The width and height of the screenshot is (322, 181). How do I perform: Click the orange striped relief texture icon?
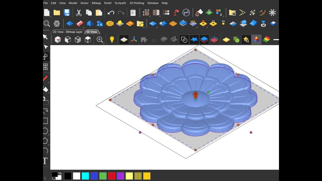click(173, 24)
